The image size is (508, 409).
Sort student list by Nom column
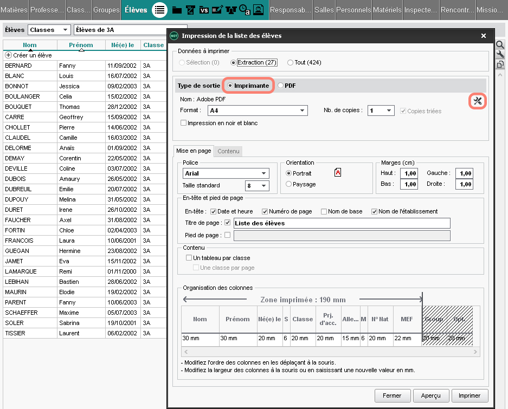(x=30, y=45)
